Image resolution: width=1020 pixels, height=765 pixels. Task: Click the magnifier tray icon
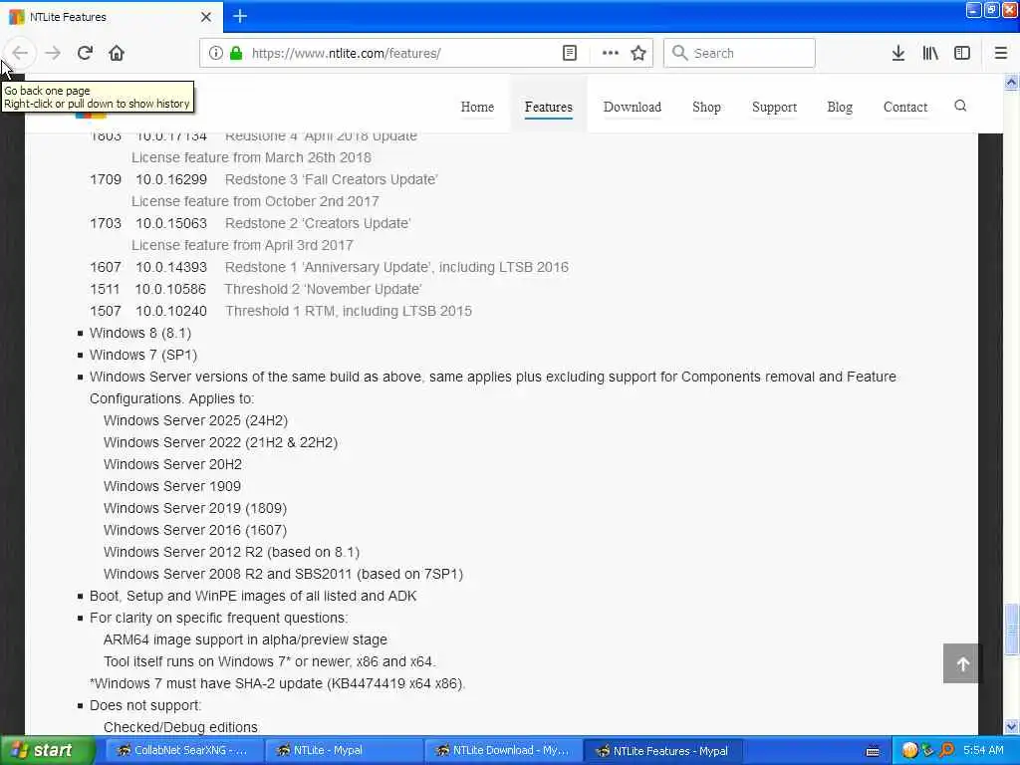click(x=946, y=750)
